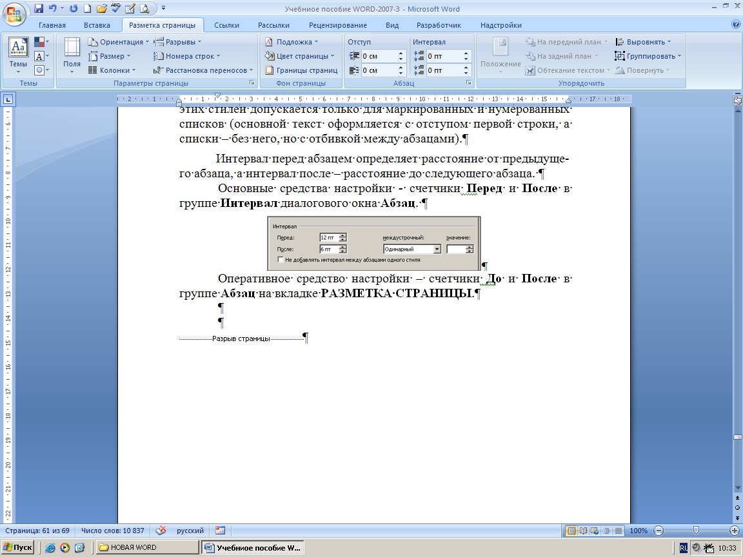The width and height of the screenshot is (743, 557).
Task: Click the print preview magnifier icon
Action: 144,8
